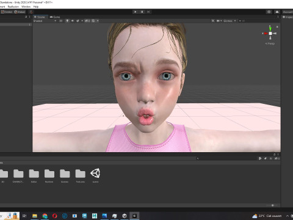Open the Help menu
The image size is (293, 220).
(x=36, y=7)
